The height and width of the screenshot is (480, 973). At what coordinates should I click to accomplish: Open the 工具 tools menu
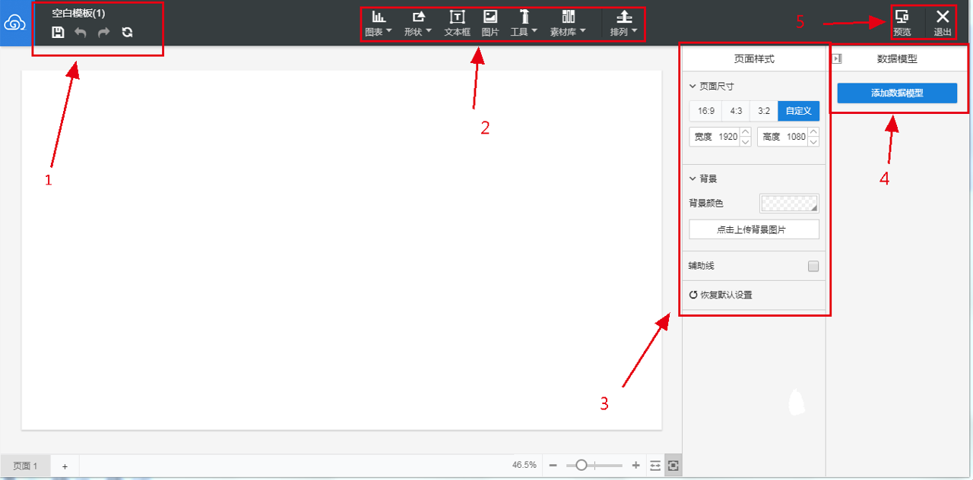point(523,24)
